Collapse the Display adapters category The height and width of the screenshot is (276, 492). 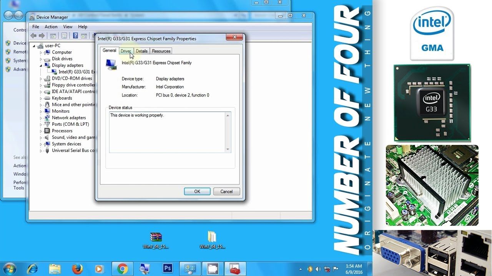coord(41,66)
